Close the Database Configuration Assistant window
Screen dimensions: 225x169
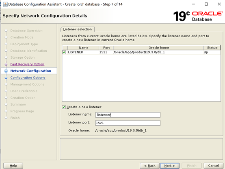click(219, 4)
